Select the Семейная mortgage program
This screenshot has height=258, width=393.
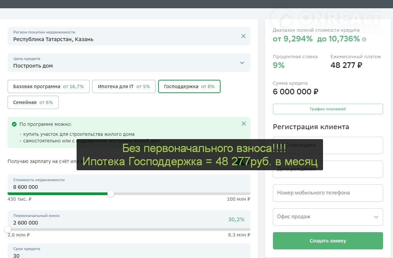point(33,102)
